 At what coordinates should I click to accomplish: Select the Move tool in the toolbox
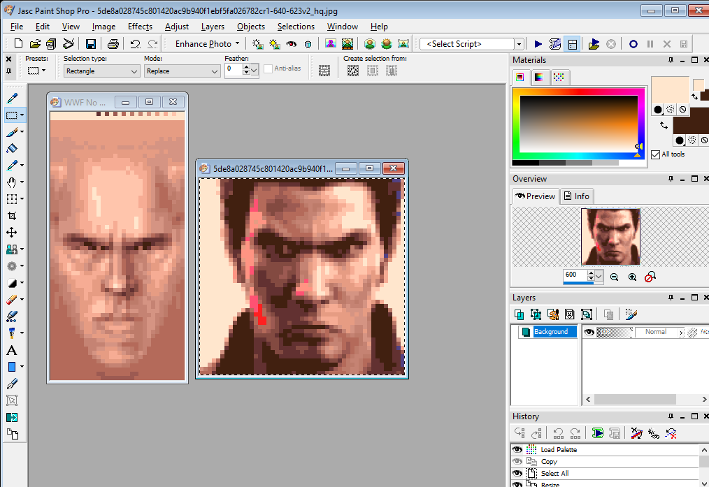12,233
